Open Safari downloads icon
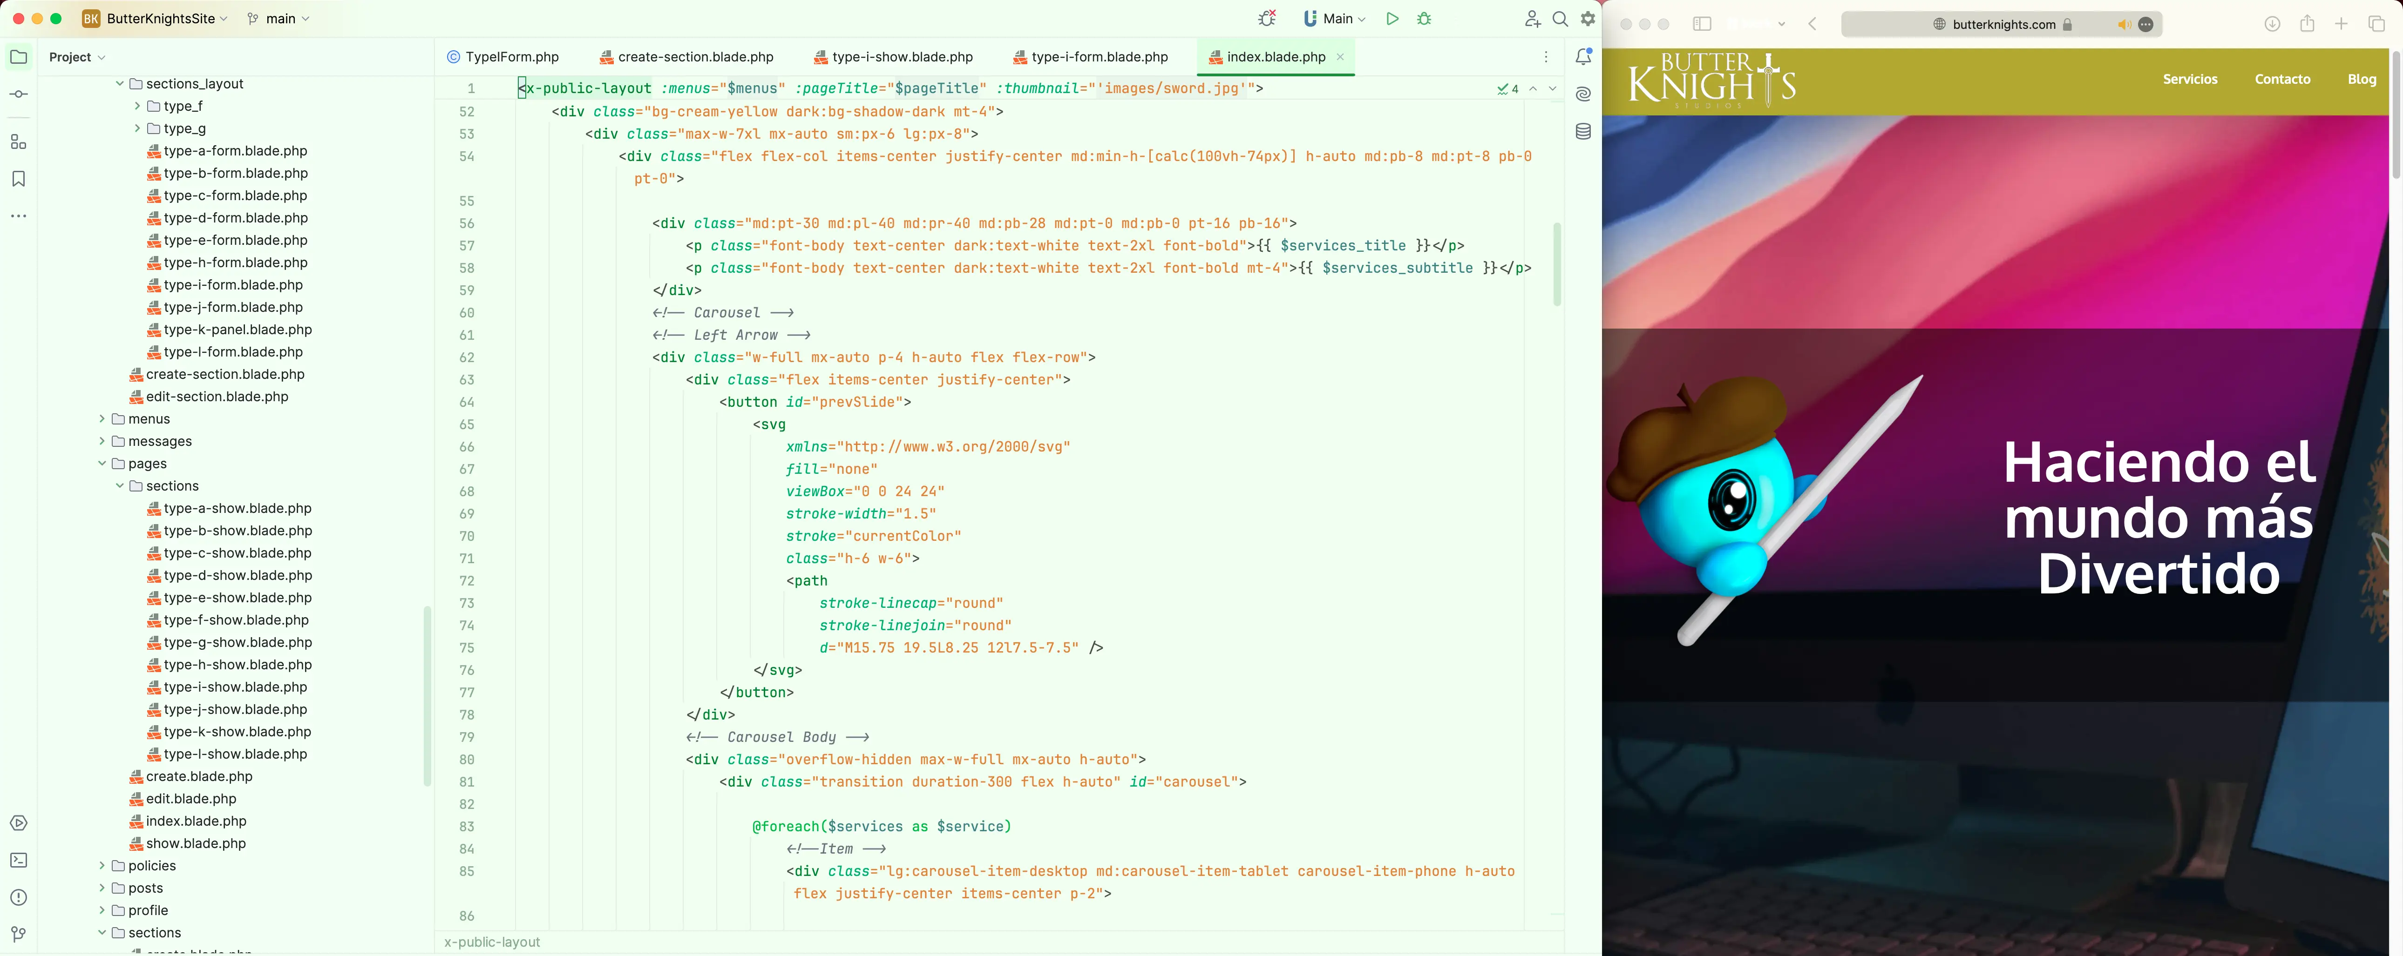 pyautogui.click(x=2273, y=24)
